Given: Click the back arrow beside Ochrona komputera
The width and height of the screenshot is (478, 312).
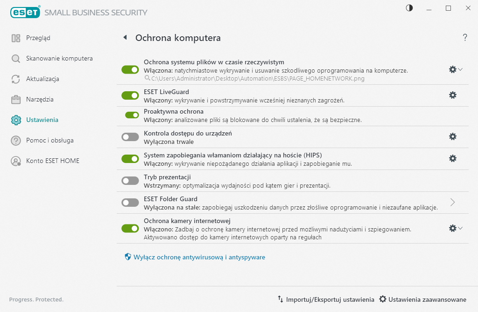Looking at the screenshot, I should pyautogui.click(x=125, y=38).
